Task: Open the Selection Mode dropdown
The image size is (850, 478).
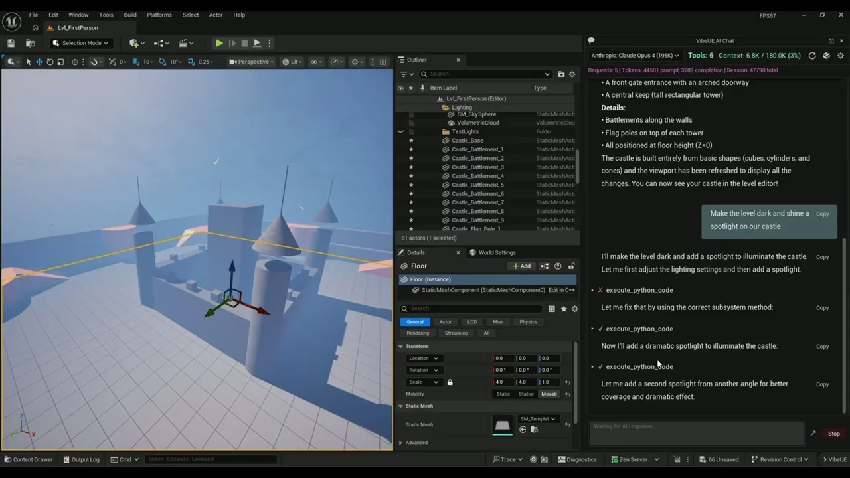Action: pyautogui.click(x=80, y=43)
